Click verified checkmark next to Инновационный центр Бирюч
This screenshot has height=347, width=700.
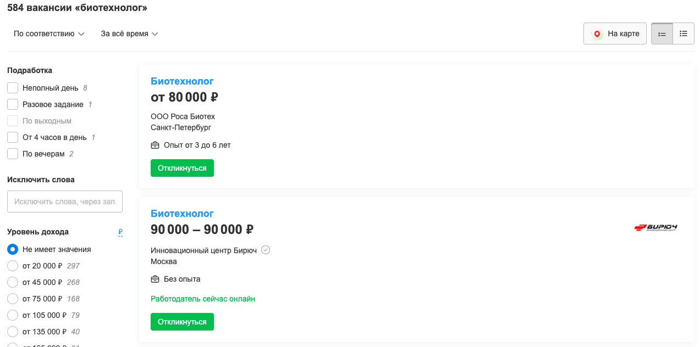pos(266,250)
